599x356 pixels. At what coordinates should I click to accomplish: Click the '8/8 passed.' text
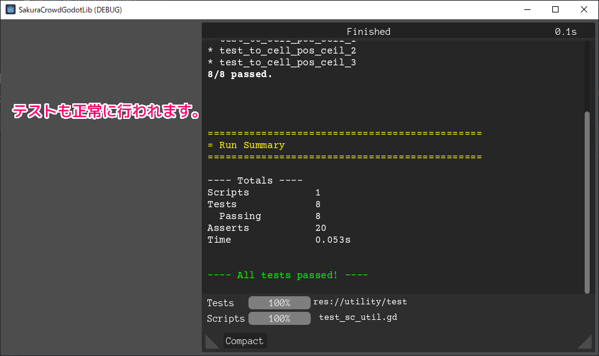tap(240, 74)
